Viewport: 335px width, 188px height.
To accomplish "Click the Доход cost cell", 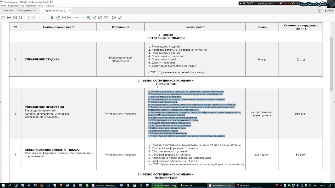I will click(301, 59).
